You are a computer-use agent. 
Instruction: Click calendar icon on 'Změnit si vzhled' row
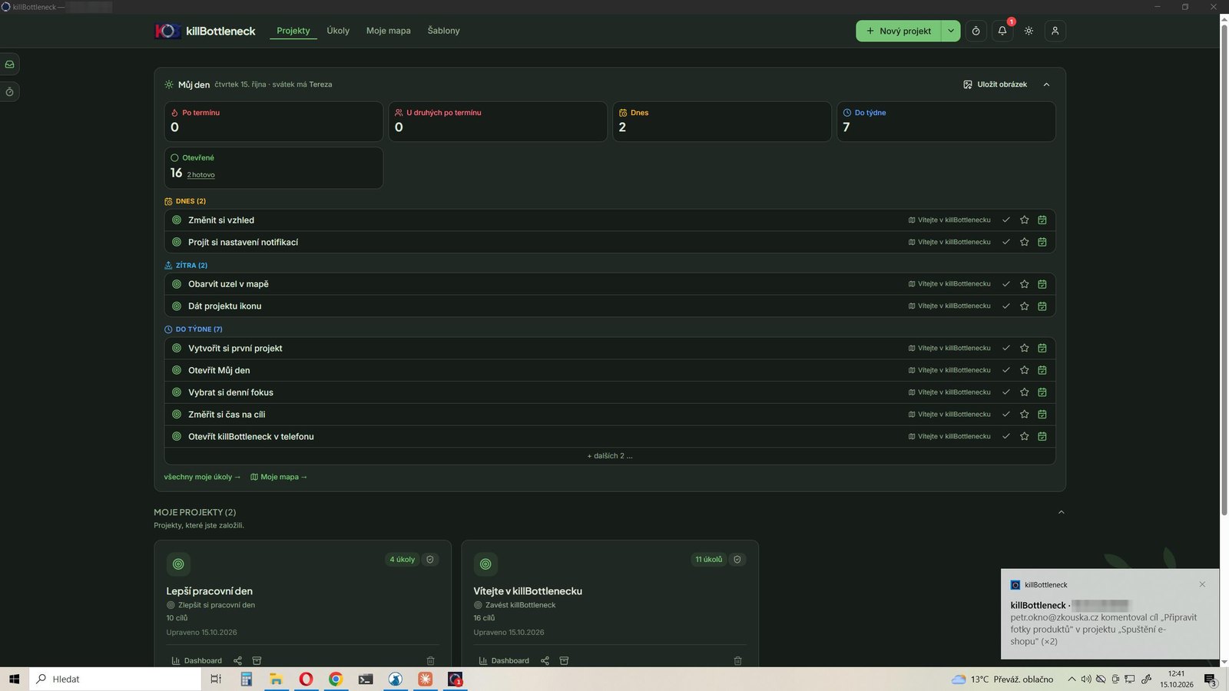tap(1042, 220)
